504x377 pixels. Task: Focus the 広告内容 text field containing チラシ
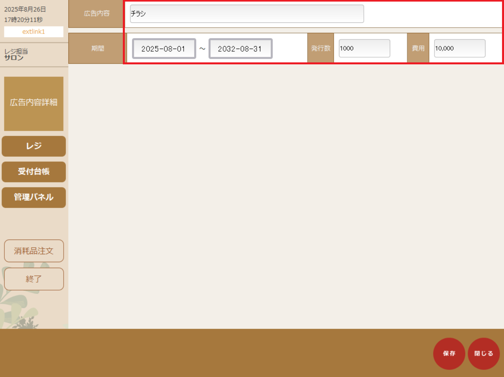coord(246,14)
